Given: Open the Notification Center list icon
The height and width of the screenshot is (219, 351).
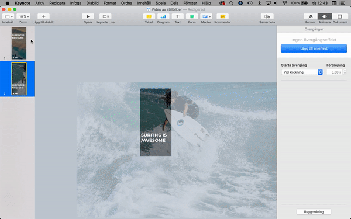Looking at the screenshot, I should click(x=342, y=3).
